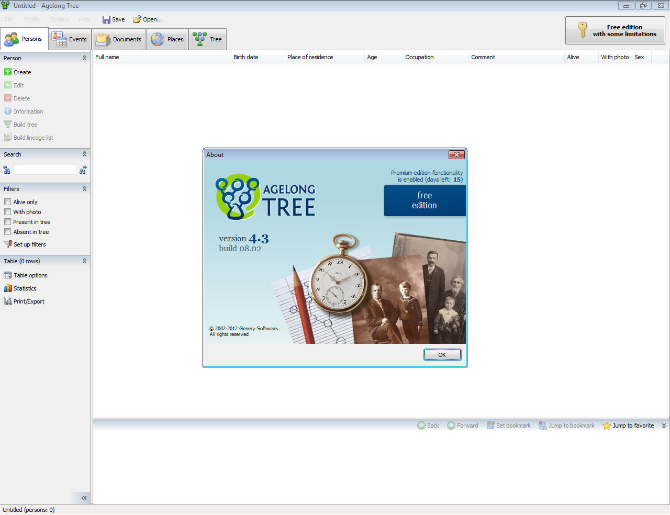Viewport: 670px width, 515px height.
Task: Switch to the Events tab
Action: coord(70,39)
